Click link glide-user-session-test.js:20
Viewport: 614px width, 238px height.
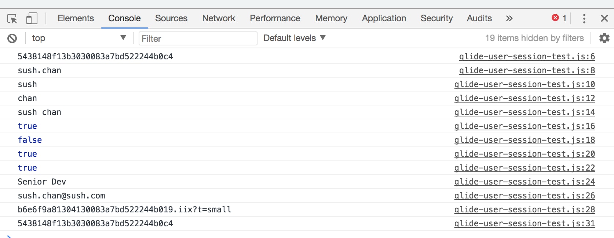[x=525, y=154]
